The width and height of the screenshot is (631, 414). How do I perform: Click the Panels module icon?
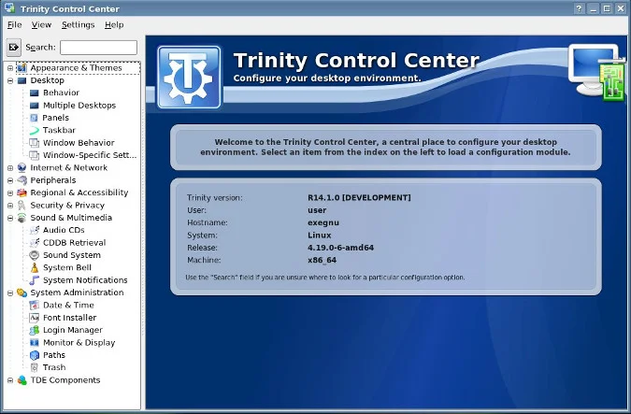tap(35, 118)
